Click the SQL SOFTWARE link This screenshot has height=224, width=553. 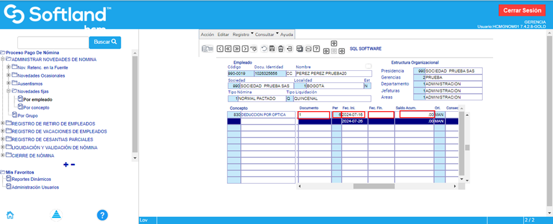(366, 49)
